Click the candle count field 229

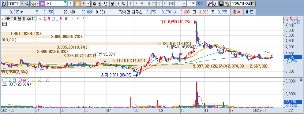[x=192, y=3]
